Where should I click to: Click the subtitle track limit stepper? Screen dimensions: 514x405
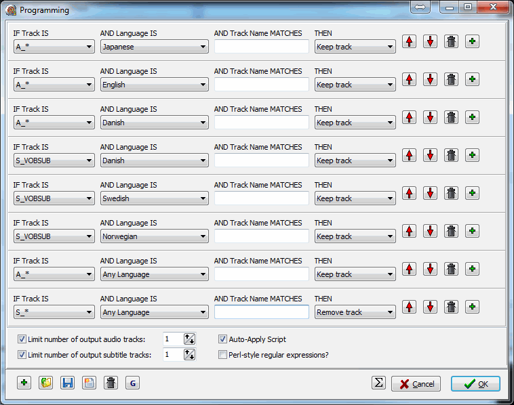(189, 355)
